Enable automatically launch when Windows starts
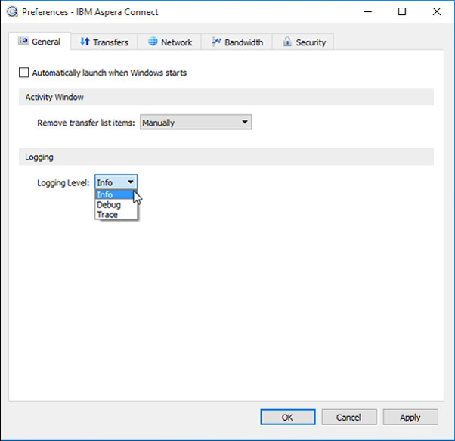Image resolution: width=455 pixels, height=441 pixels. pyautogui.click(x=23, y=73)
